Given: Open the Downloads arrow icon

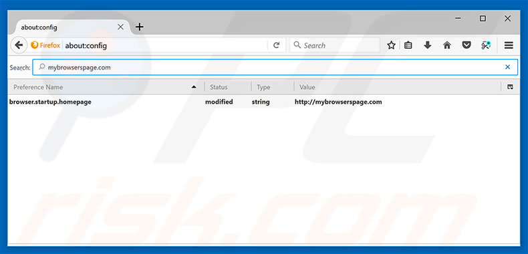Looking at the screenshot, I should coord(427,45).
